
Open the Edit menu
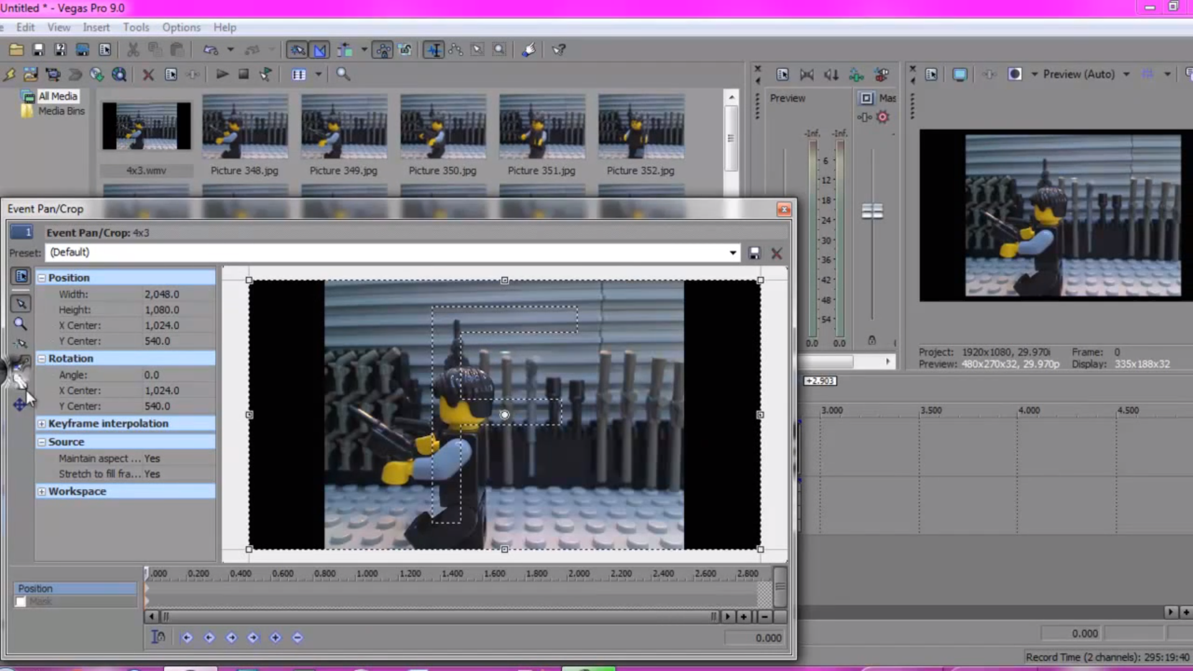25,27
